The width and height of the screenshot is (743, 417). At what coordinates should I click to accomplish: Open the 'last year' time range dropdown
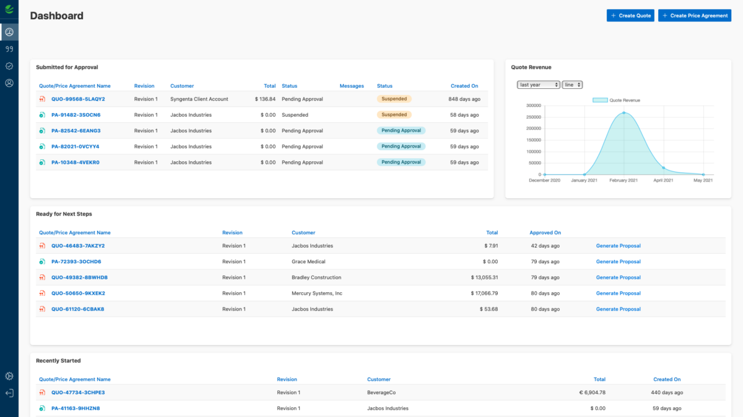coord(538,85)
